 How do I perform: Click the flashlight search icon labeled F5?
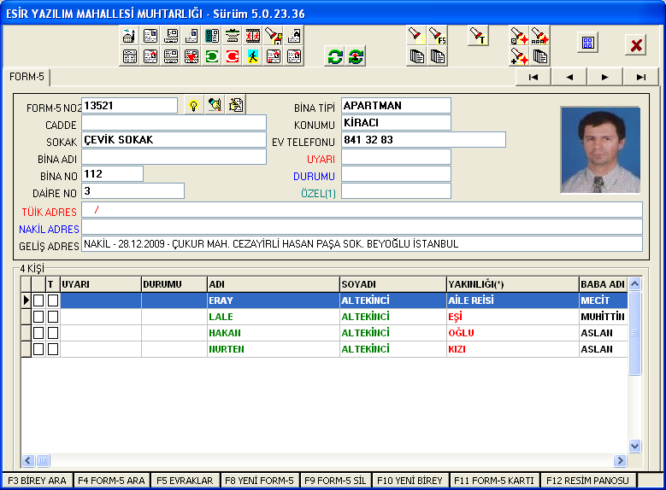(x=437, y=35)
